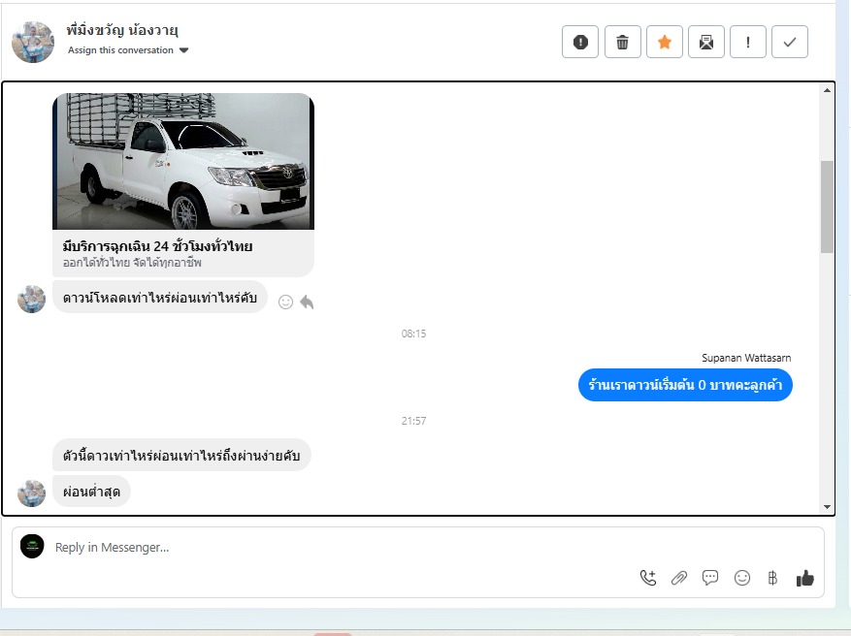
Task: Open the white pickup truck ad image
Action: point(183,161)
